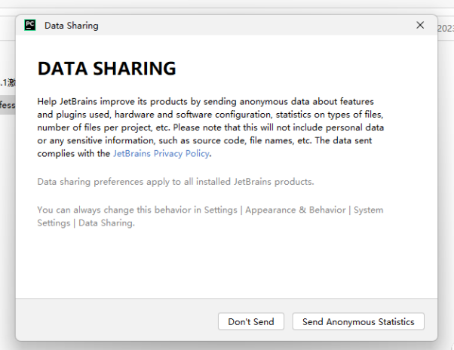
Task: Click the DATA SHARING heading
Action: pyautogui.click(x=106, y=69)
